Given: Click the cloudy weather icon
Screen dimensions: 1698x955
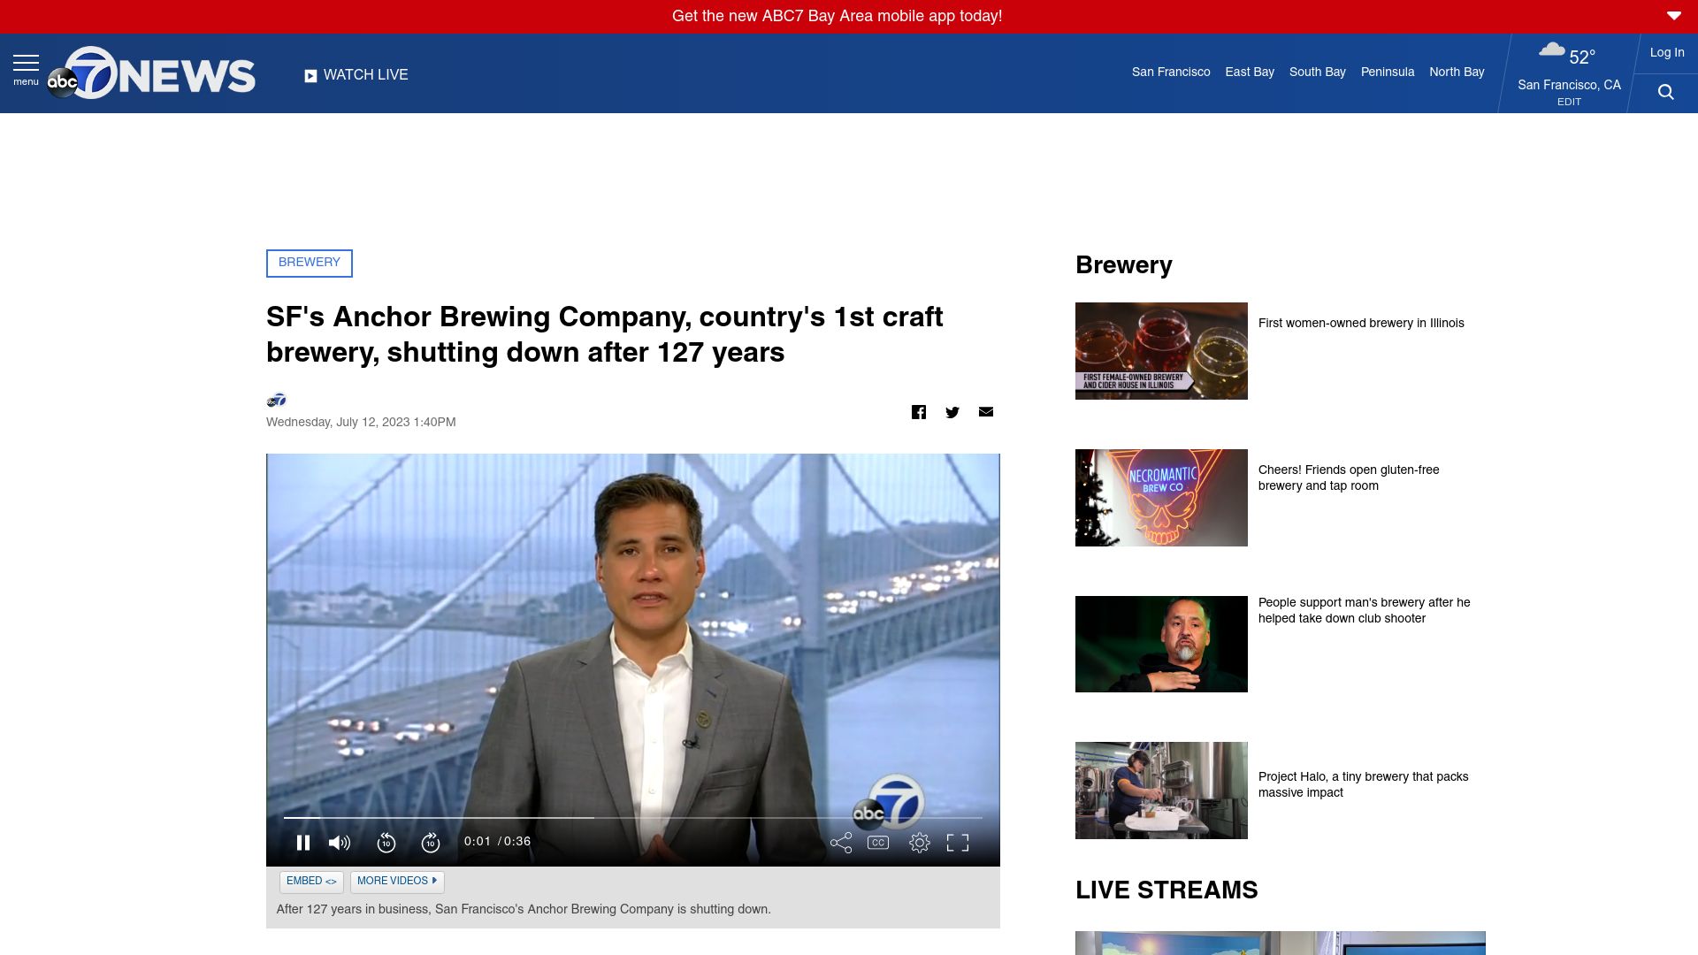Looking at the screenshot, I should tap(1551, 50).
